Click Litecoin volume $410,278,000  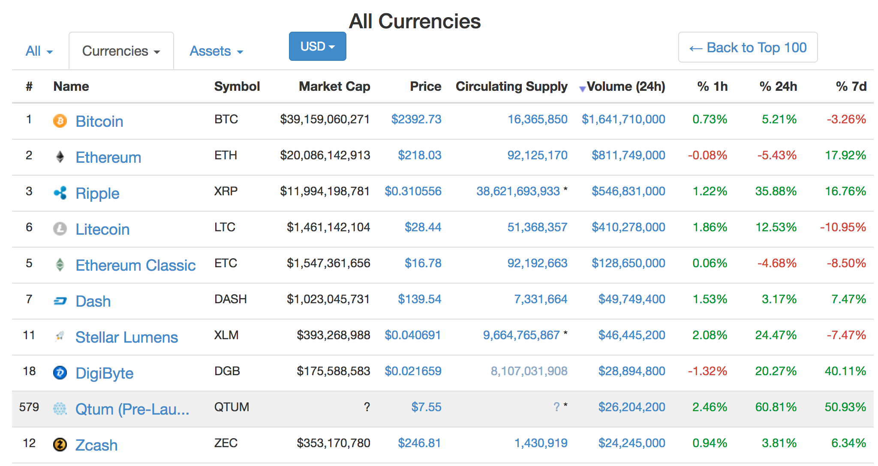coord(628,227)
